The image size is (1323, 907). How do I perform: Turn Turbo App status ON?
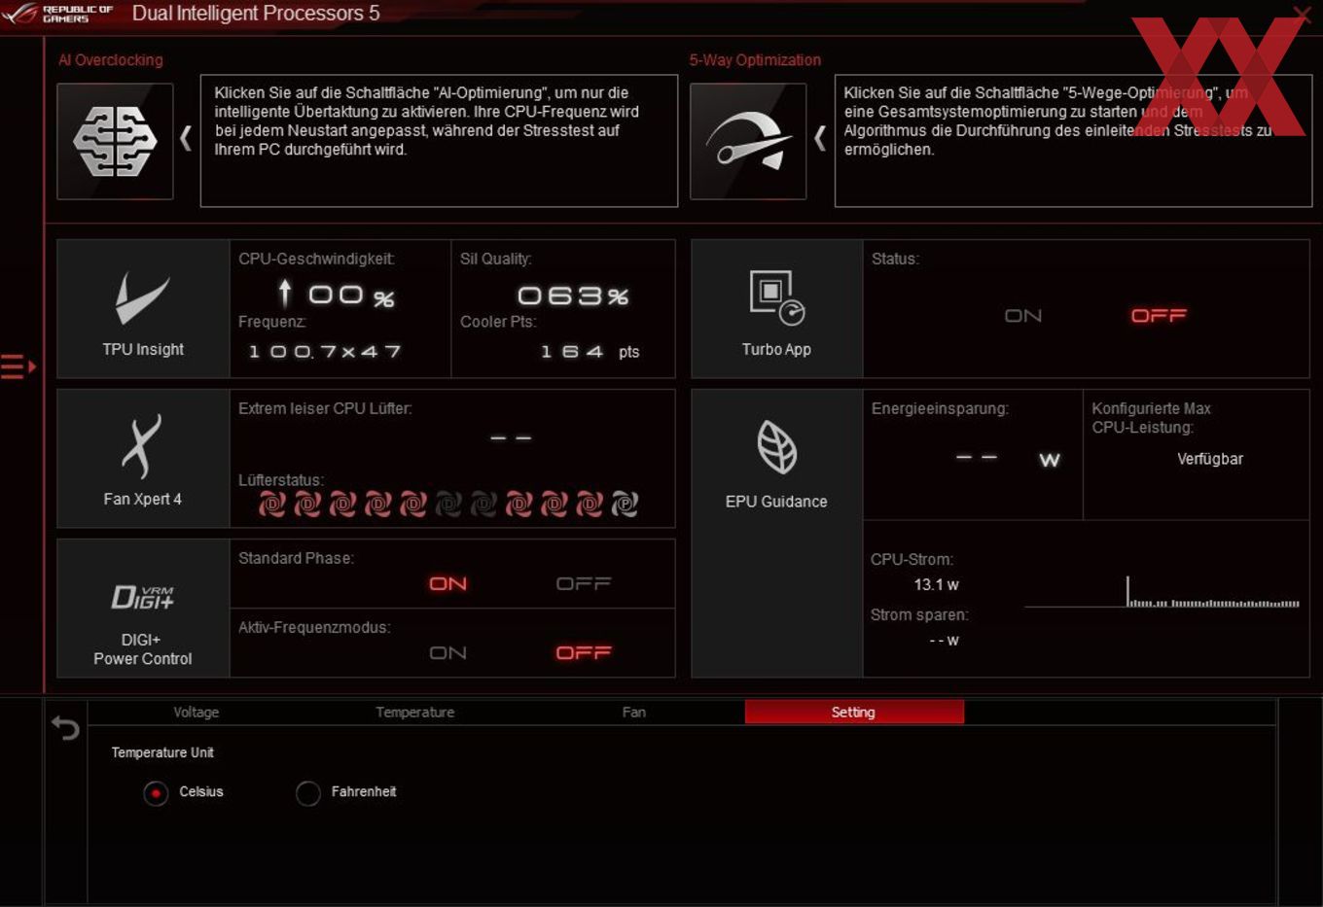tap(1023, 316)
